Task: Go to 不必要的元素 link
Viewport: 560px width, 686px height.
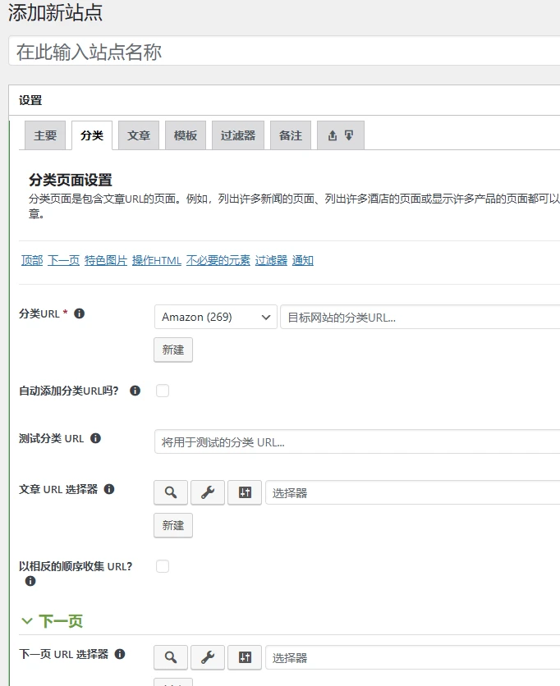Action: point(218,261)
